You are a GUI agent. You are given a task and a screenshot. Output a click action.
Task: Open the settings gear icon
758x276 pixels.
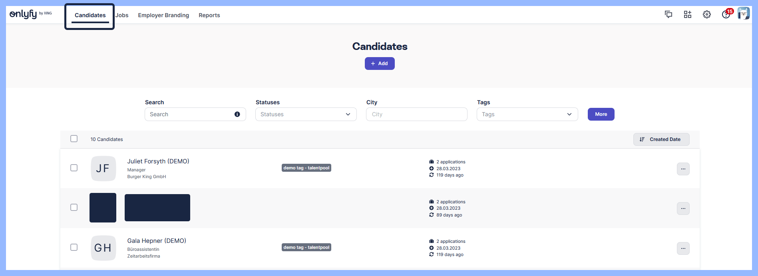coord(706,15)
